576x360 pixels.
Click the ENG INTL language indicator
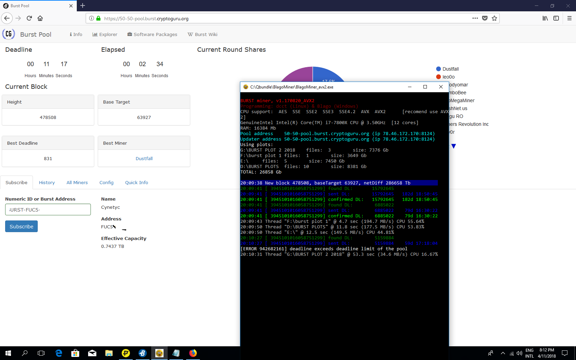click(x=529, y=353)
